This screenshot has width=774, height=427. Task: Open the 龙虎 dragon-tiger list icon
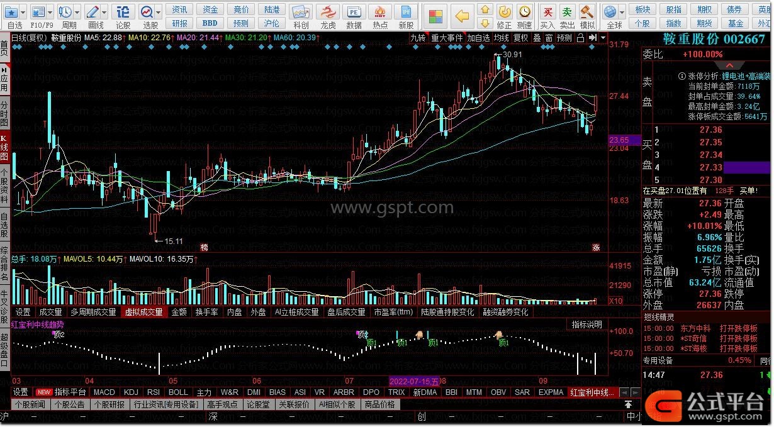click(x=328, y=13)
